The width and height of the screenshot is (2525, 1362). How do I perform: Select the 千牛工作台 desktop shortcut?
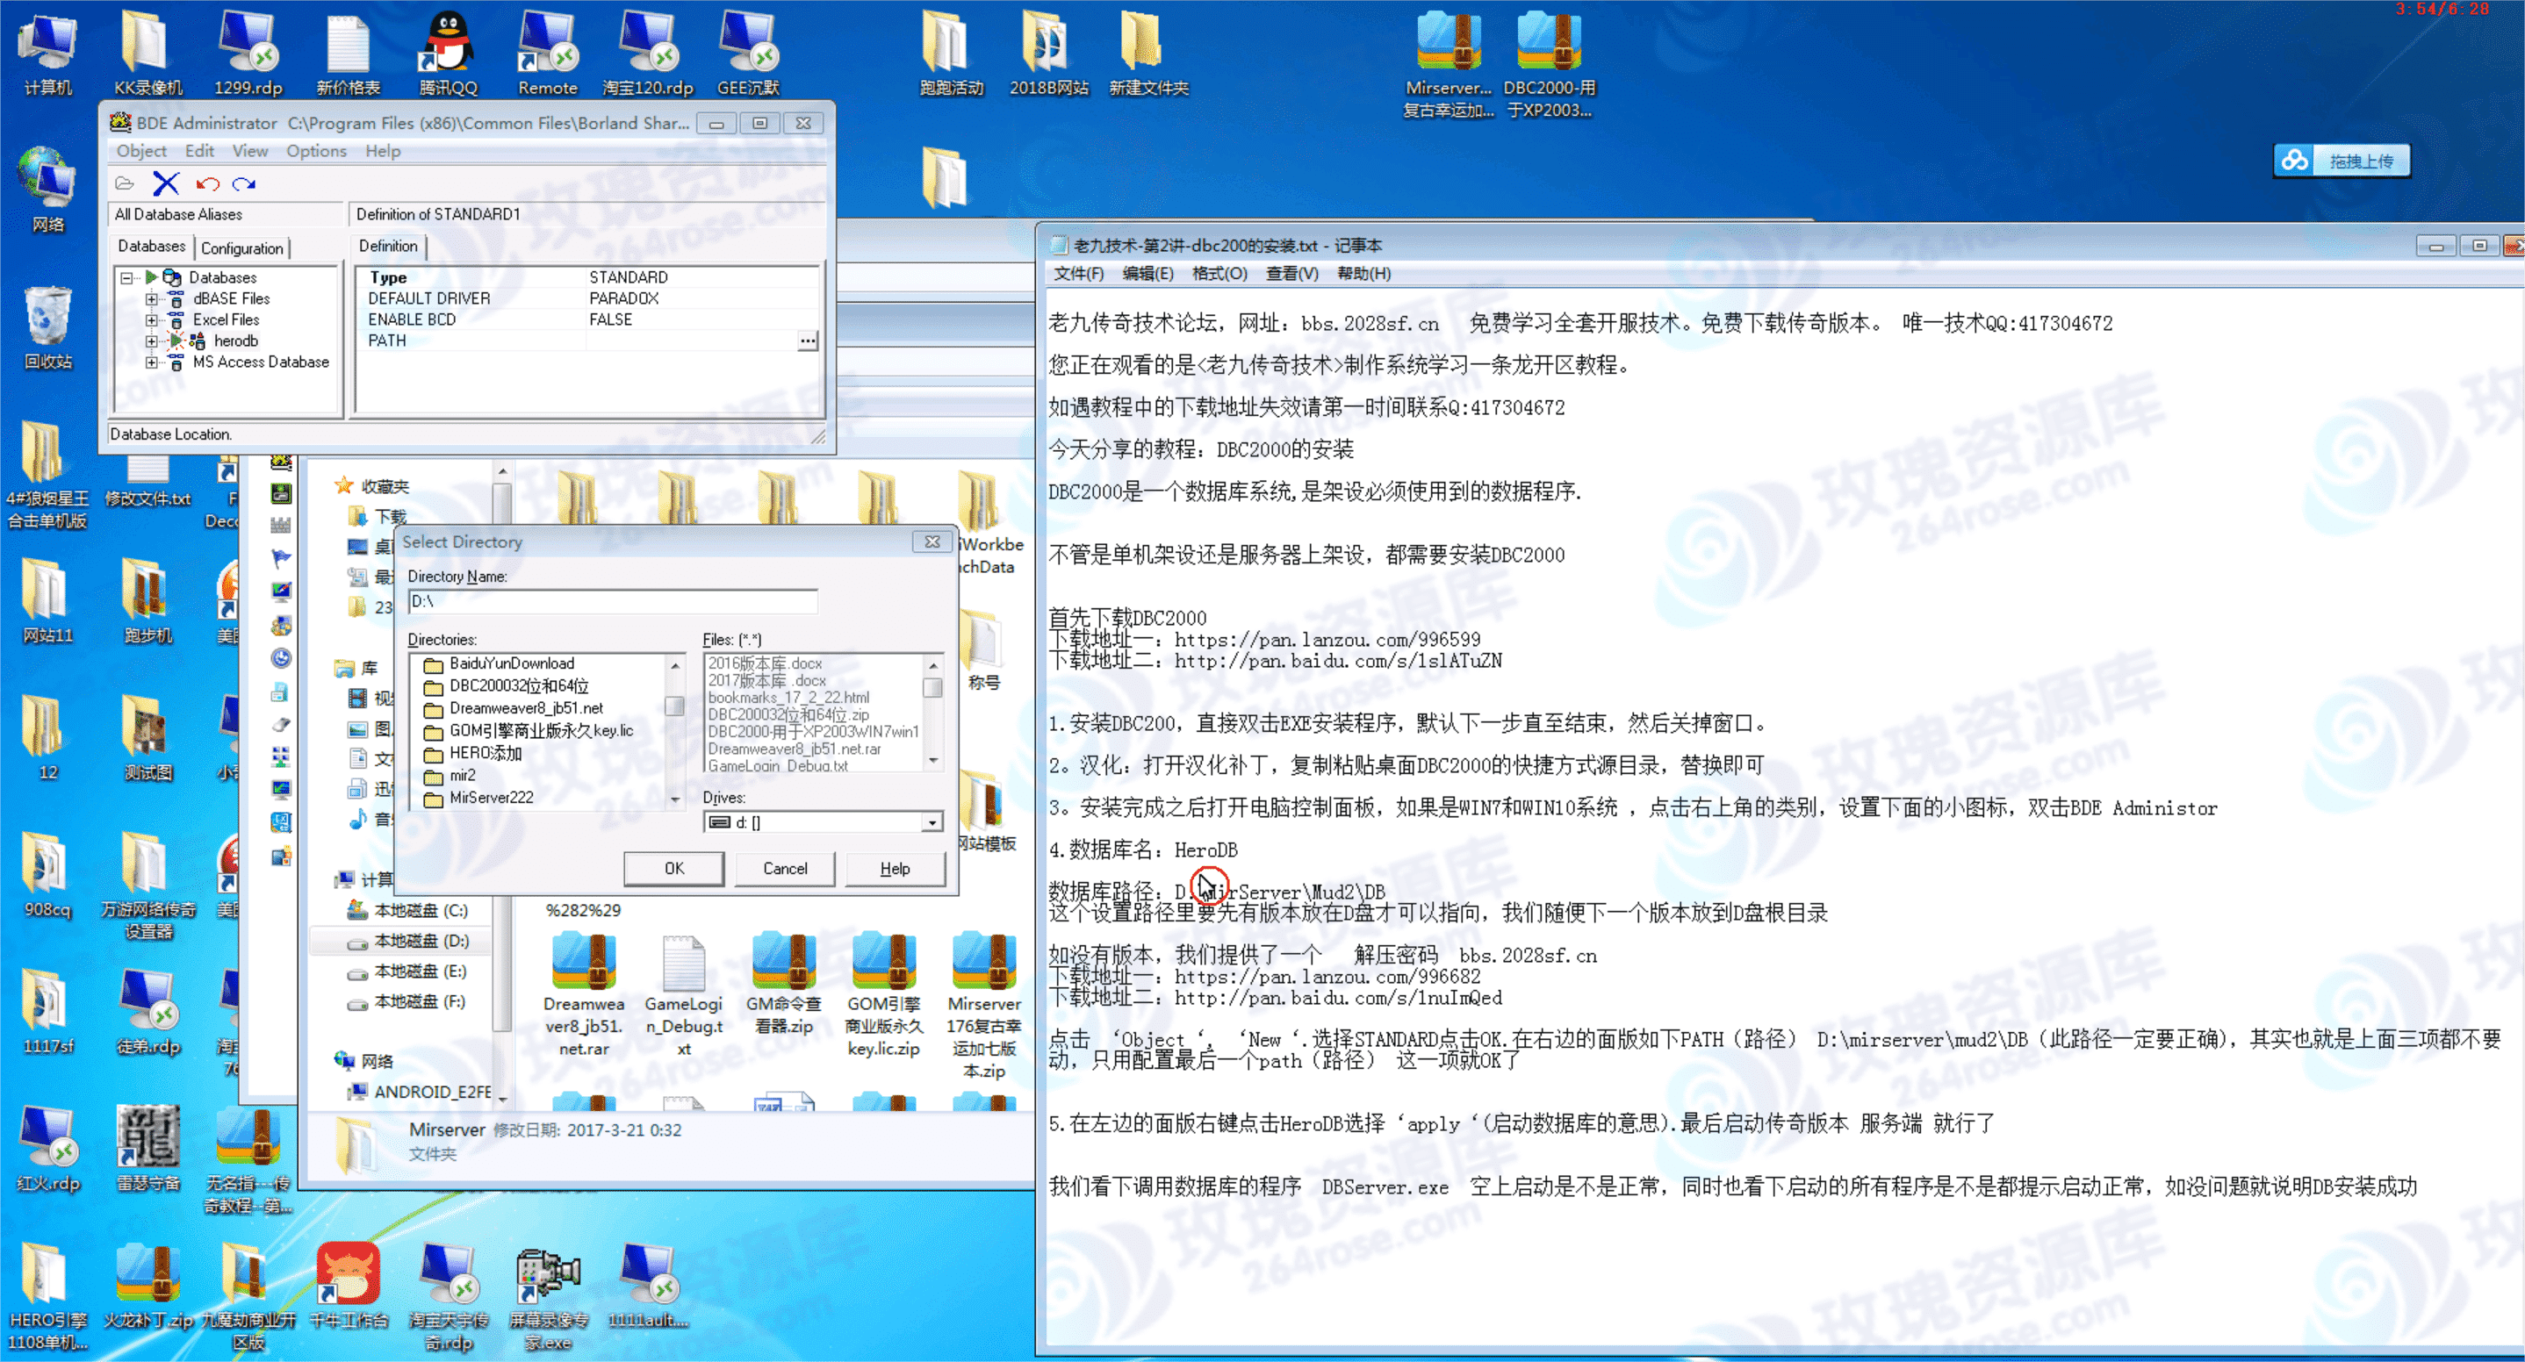[348, 1286]
